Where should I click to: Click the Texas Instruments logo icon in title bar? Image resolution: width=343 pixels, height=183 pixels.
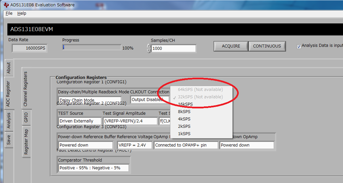click(x=6, y=5)
